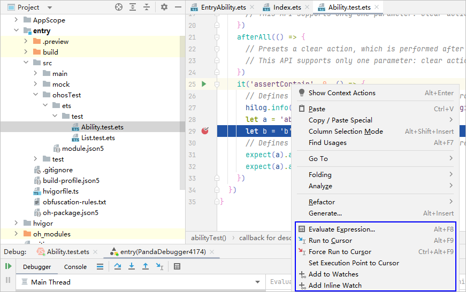Click the Step Out debugger icon
The height and width of the screenshot is (292, 466).
click(146, 266)
